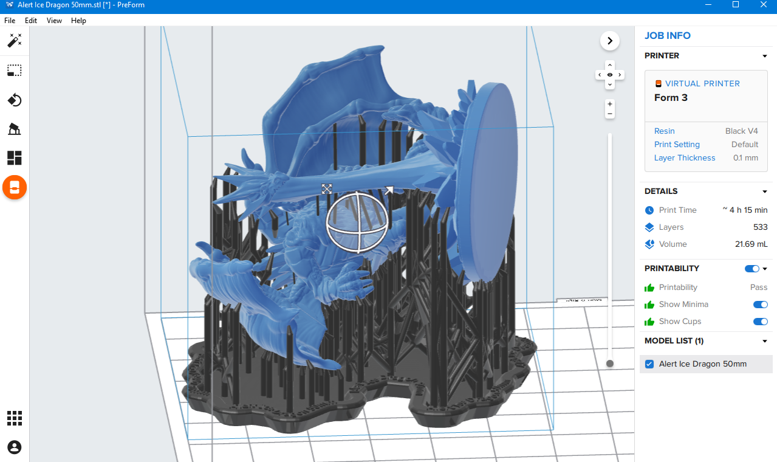777x462 pixels.
Task: Click the Job Info panel heading
Action: point(668,36)
